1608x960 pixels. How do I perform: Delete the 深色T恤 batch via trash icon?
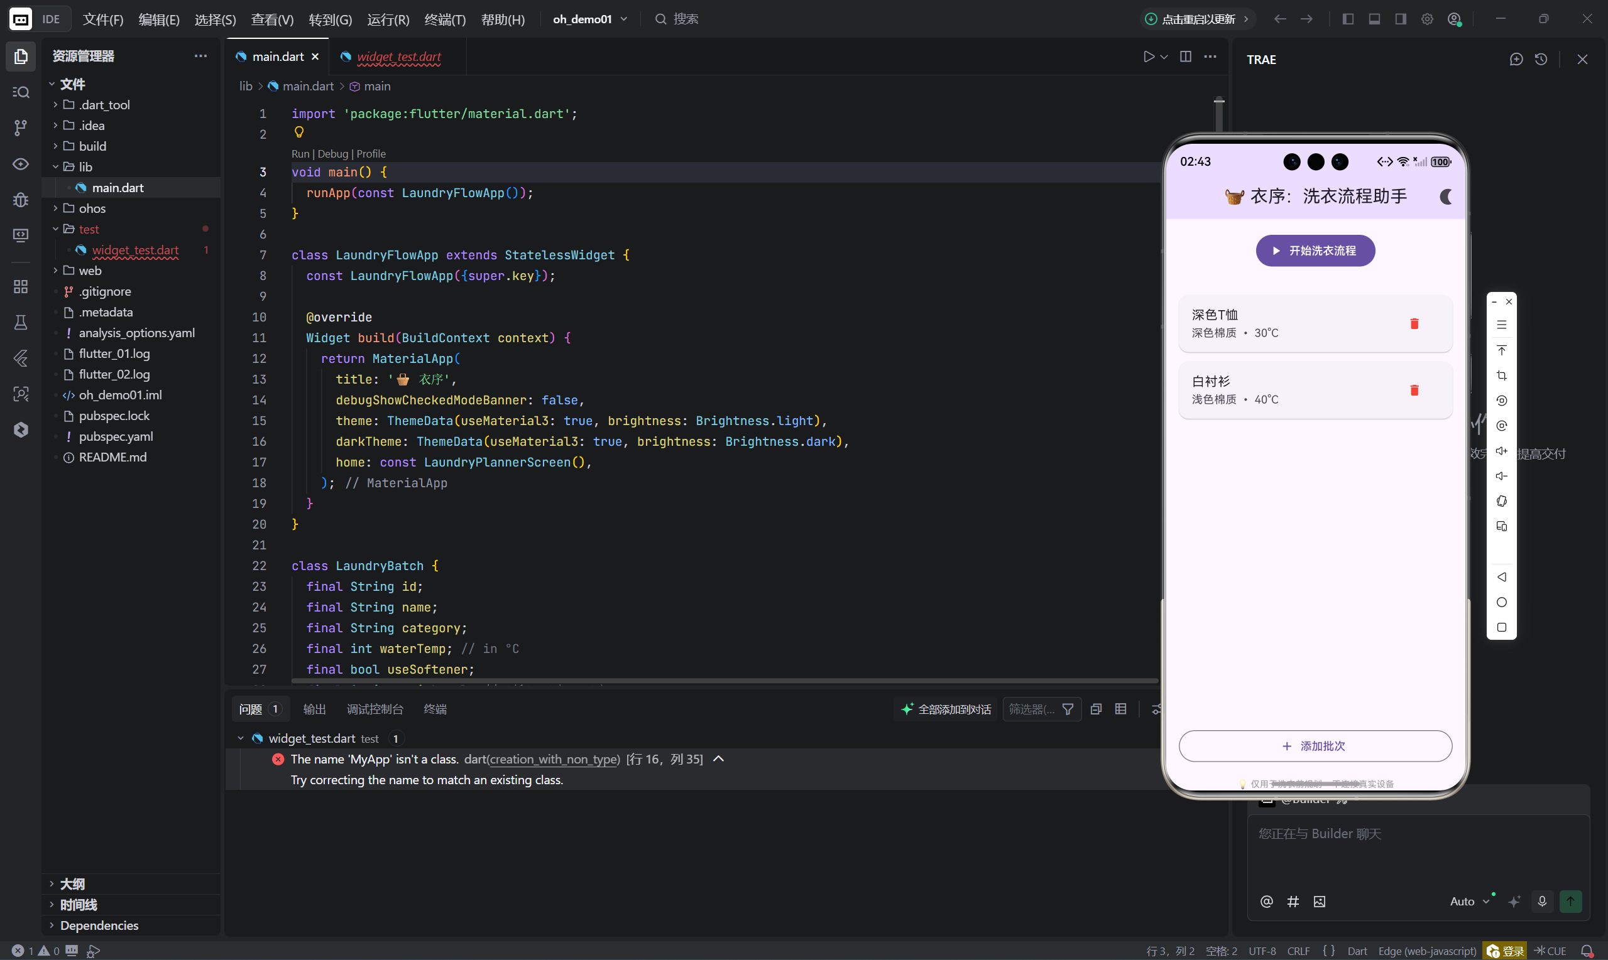pos(1414,323)
